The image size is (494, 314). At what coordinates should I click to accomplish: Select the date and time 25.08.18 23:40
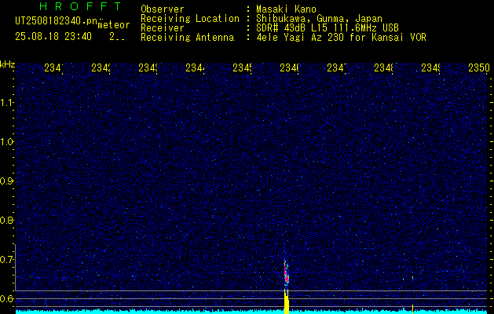53,37
